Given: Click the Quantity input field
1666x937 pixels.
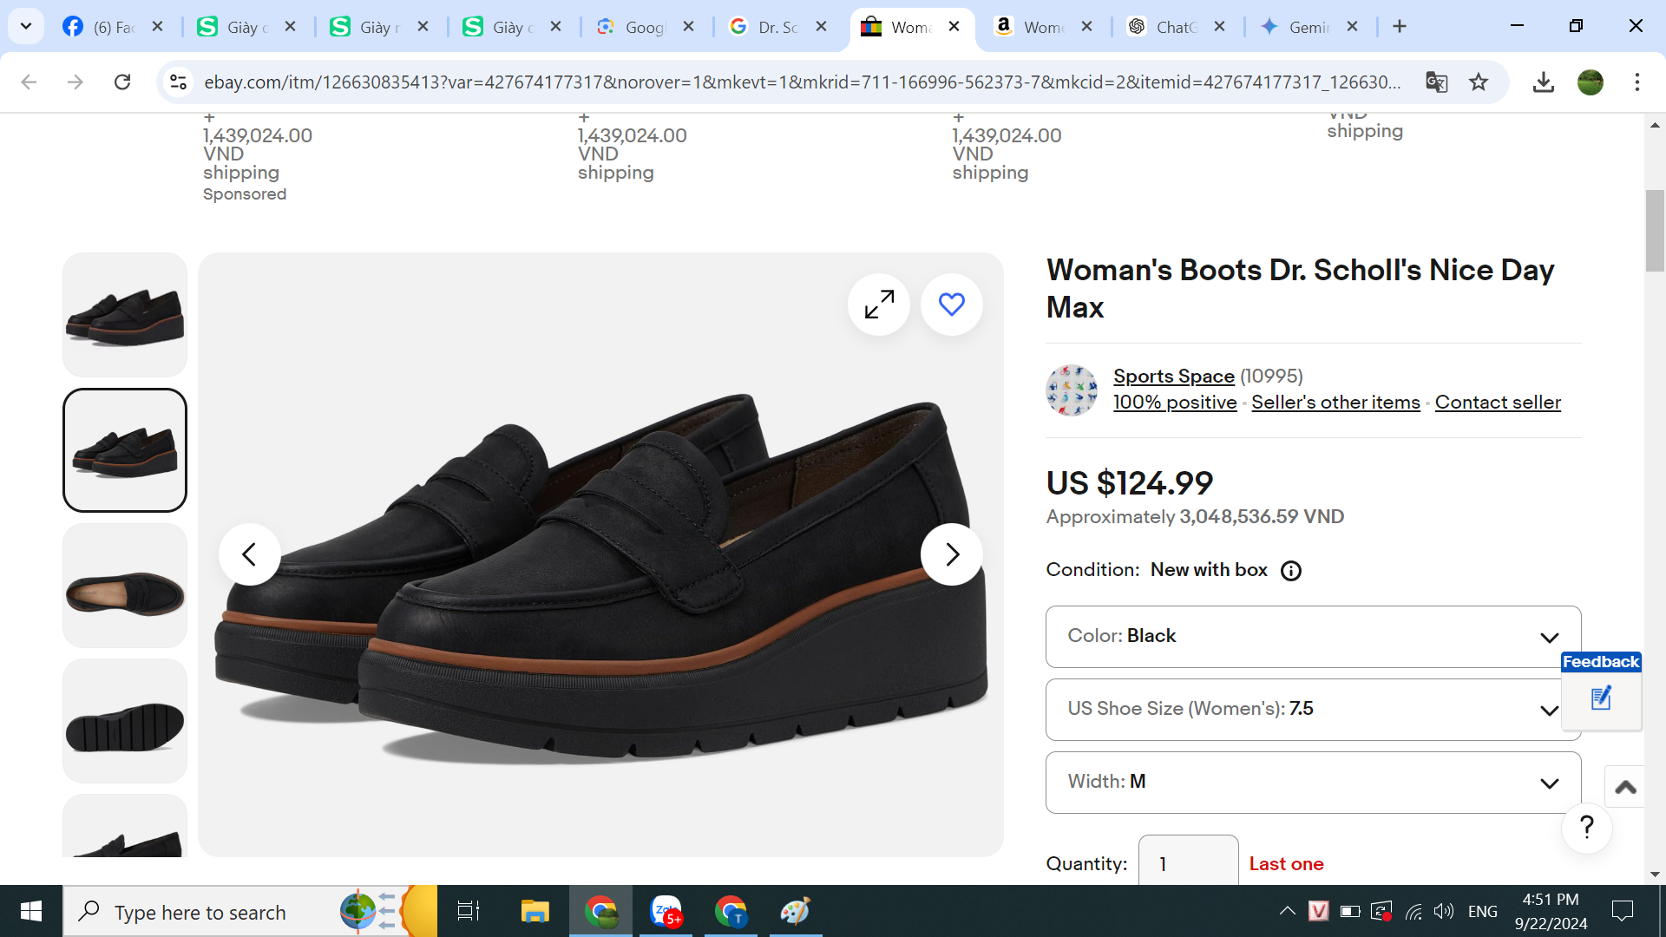Looking at the screenshot, I should [x=1187, y=863].
